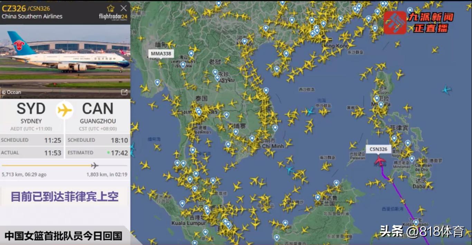This screenshot has width=472, height=245.
Task: Click the flight progress bar plane marker
Action: tap(95, 166)
